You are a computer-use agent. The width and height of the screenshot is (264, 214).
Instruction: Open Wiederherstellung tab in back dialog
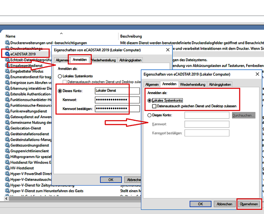(x=104, y=60)
